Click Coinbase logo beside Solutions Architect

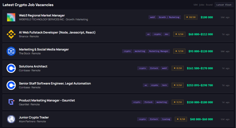click(11, 68)
